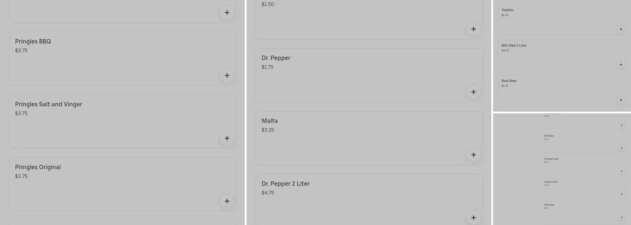Click the Pringles Salt and Vinger title
This screenshot has height=225, width=631.
coord(49,104)
